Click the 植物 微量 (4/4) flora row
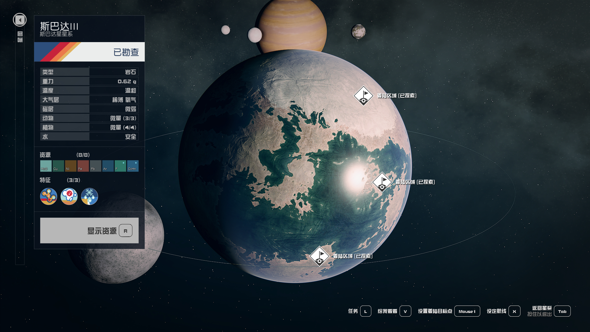This screenshot has width=590, height=332. (89, 127)
